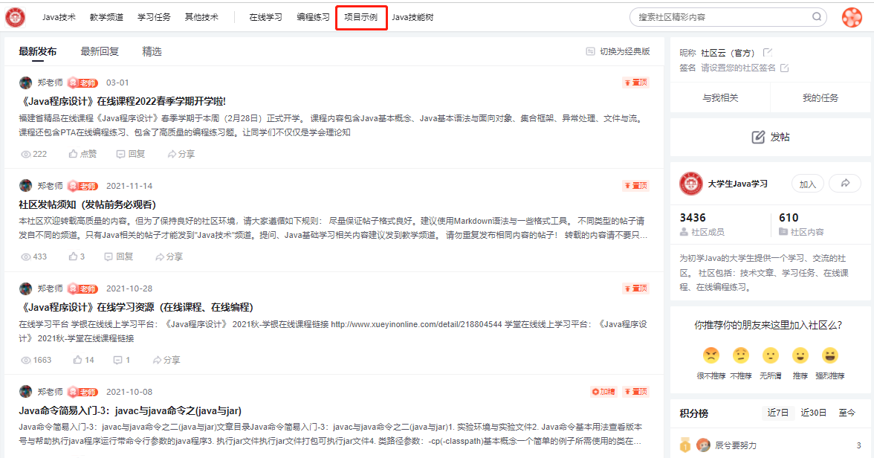Open the 项目示例 menu item
This screenshot has width=874, height=458.
pos(361,17)
